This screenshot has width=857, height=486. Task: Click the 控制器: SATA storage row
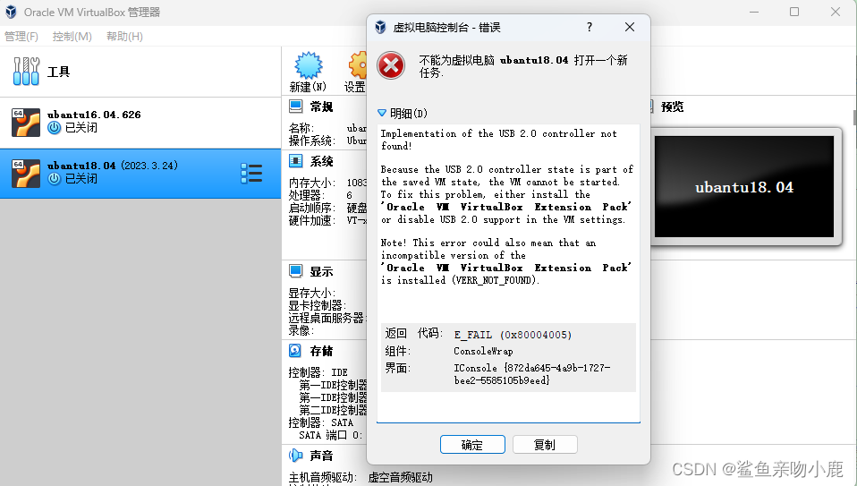point(321,422)
